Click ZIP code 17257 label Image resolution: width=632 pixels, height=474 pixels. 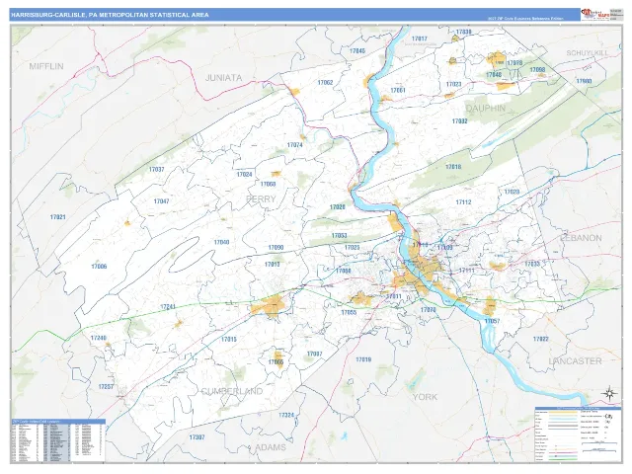(x=106, y=387)
